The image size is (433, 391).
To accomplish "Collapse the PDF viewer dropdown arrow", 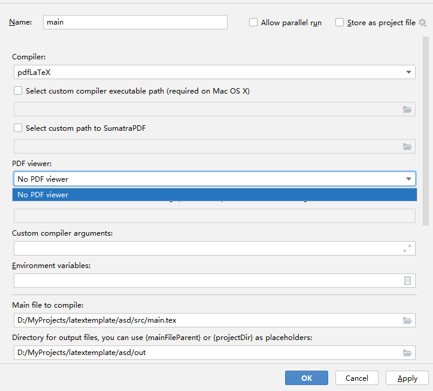I will (408, 179).
